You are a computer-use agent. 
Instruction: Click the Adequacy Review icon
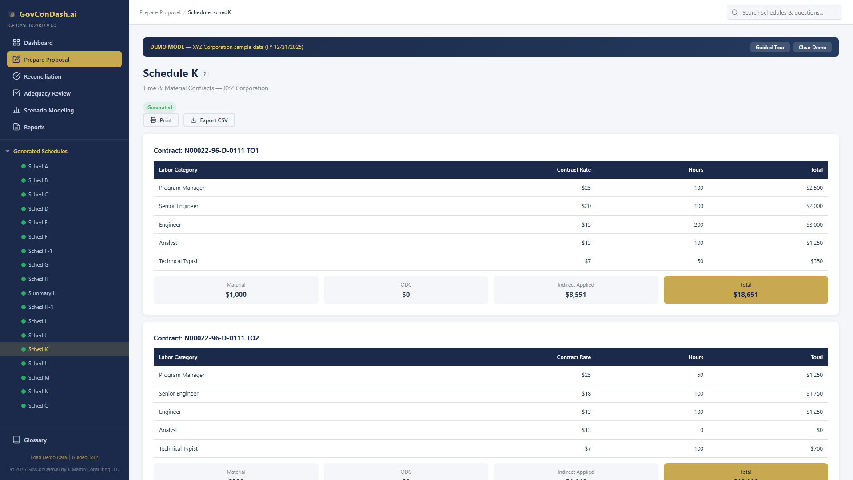point(16,93)
